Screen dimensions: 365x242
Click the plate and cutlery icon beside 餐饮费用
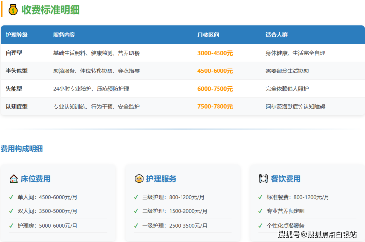click(x=263, y=179)
